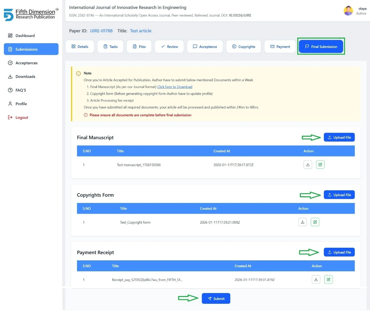
Task: Click the 'Final Manuscript' section heading
Action: point(95,138)
